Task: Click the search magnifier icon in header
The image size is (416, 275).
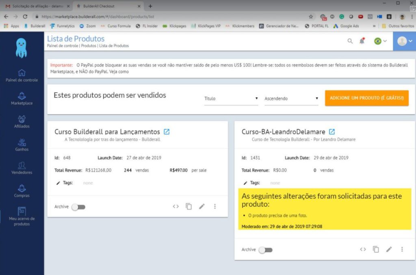Action: click(x=350, y=41)
